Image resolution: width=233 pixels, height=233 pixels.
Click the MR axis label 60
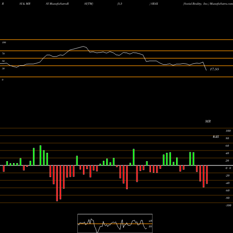pos(227,146)
